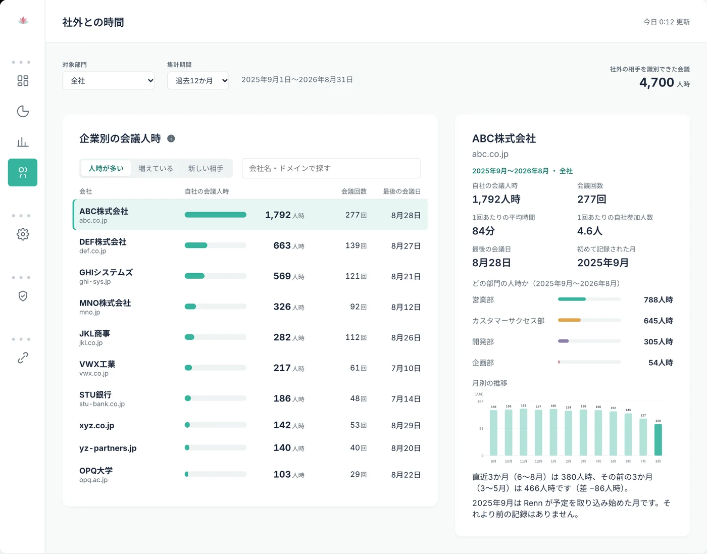Click the 企画部 54人時 value
Image resolution: width=707 pixels, height=554 pixels.
pyautogui.click(x=661, y=363)
